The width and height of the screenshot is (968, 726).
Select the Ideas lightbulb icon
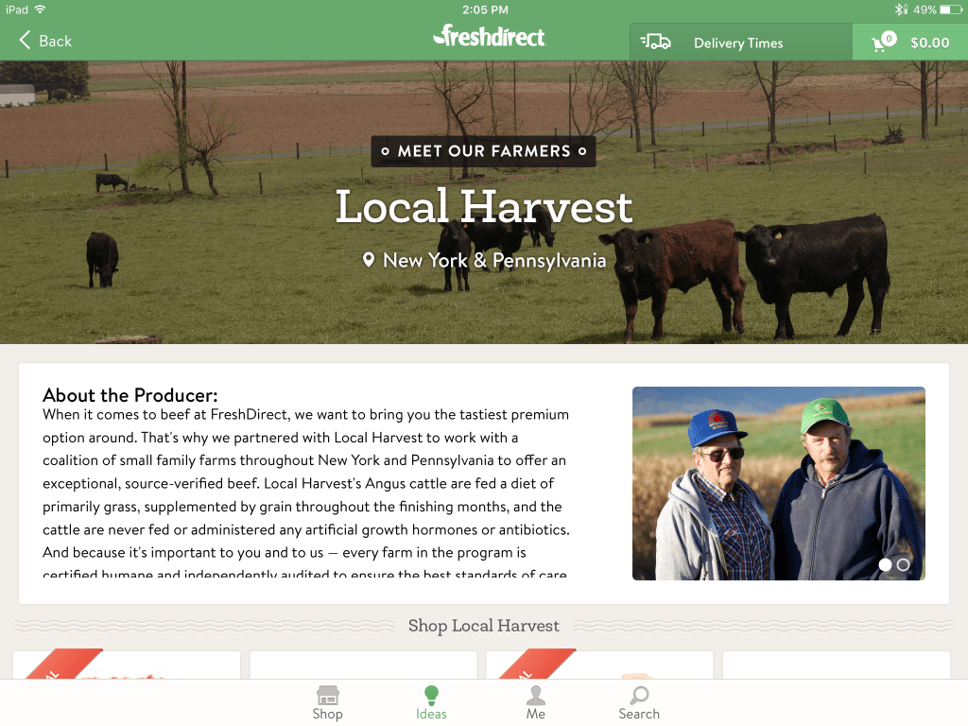431,695
